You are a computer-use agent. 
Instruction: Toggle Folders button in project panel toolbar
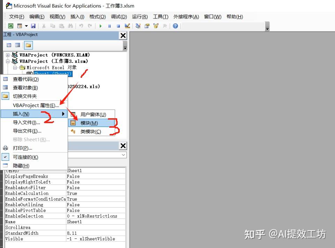[x=28, y=45]
